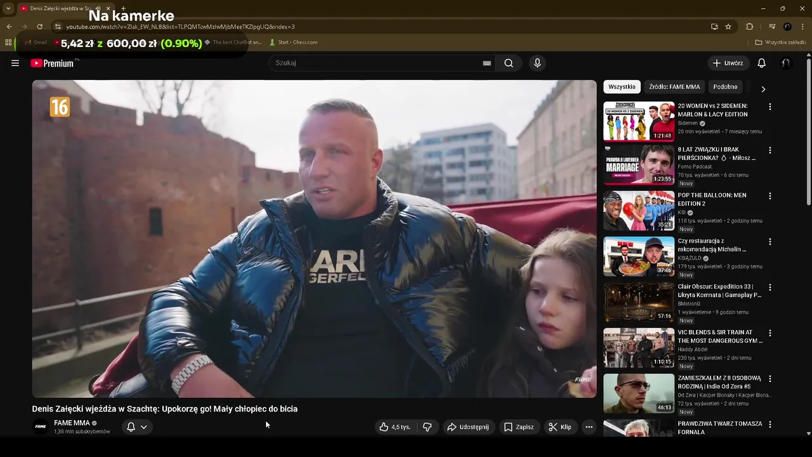Open options for 20 WOMEN vs 2 SIDEMEN

coord(769,107)
